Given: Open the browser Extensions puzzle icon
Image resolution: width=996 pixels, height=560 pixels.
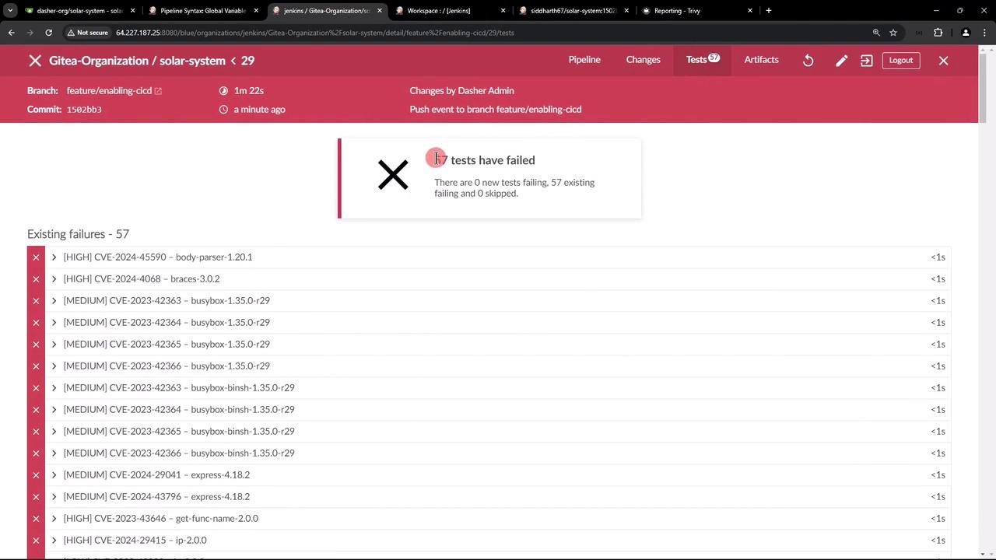Looking at the screenshot, I should pyautogui.click(x=938, y=33).
